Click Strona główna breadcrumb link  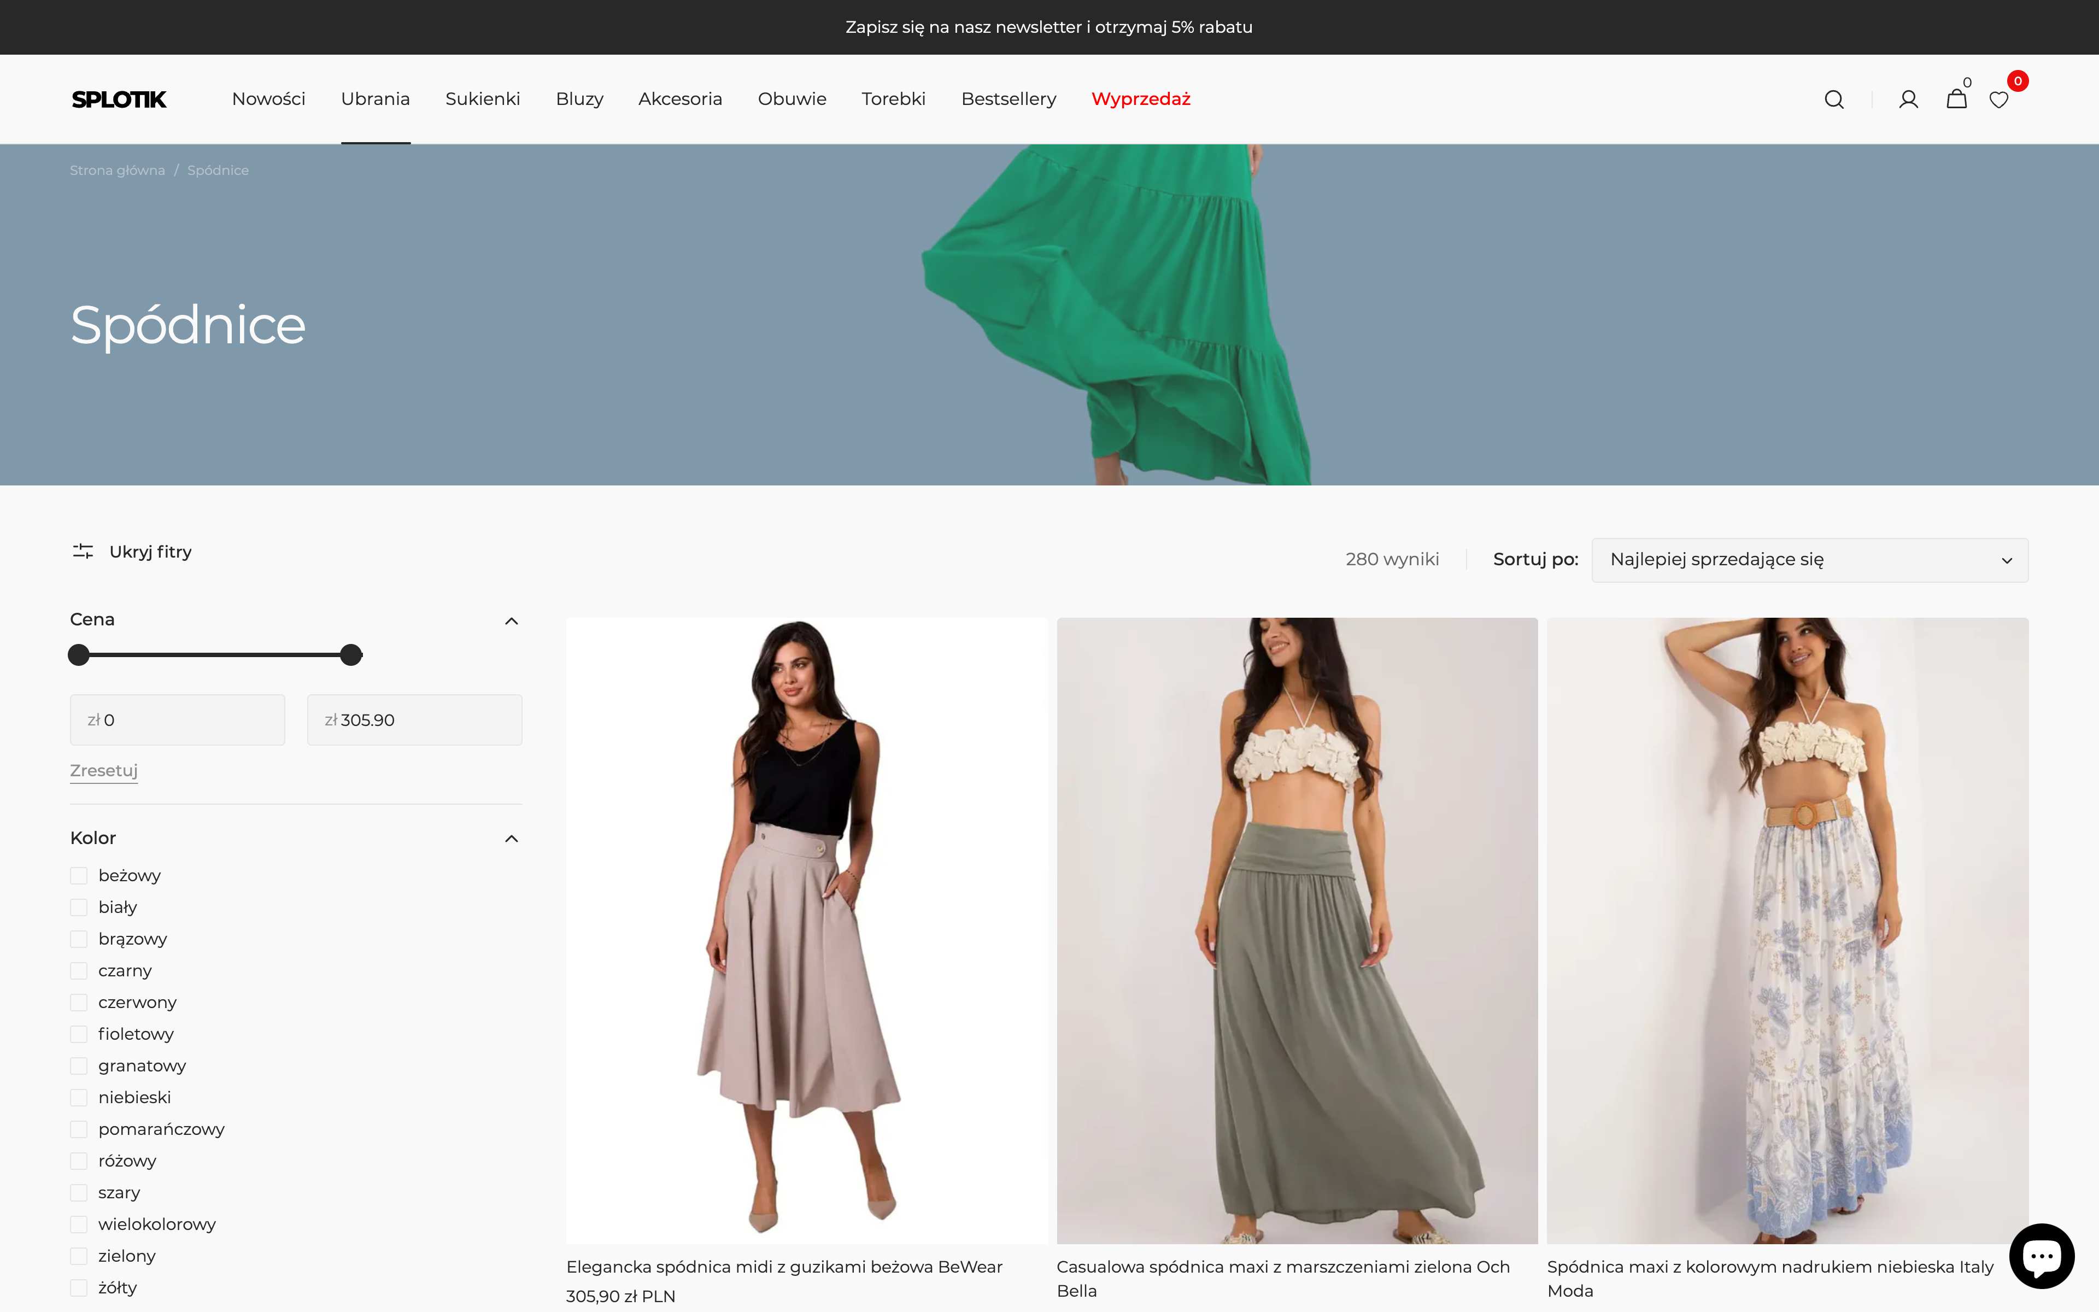pos(117,170)
